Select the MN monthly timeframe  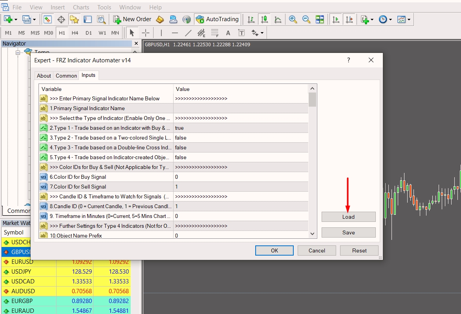(115, 33)
